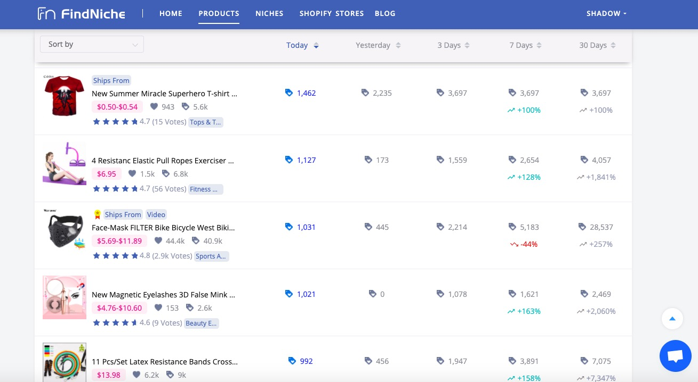698x382 pixels.
Task: Click heart icon next to 153 count
Action: tap(158, 308)
